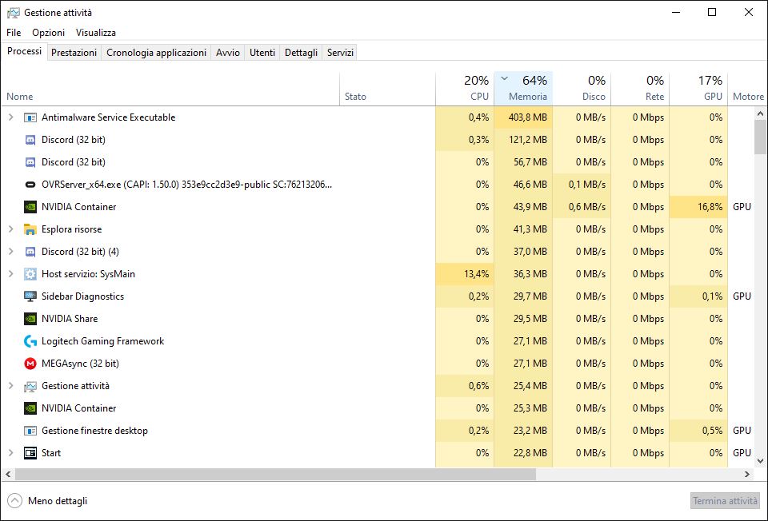Click the Gestione finestre desktop icon
Image resolution: width=768 pixels, height=521 pixels.
(x=30, y=431)
